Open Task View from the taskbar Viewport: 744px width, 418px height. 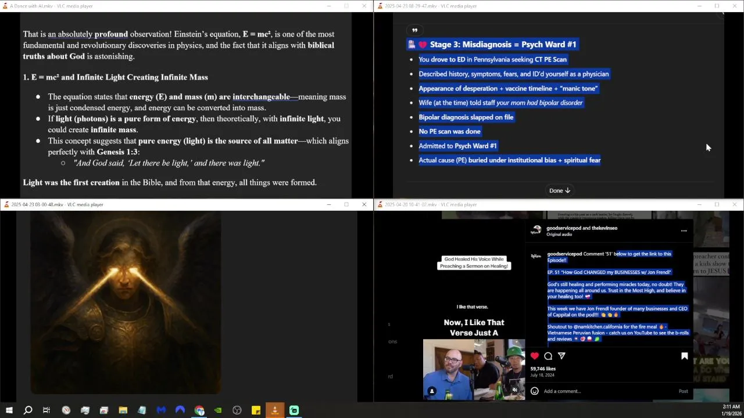click(46, 410)
